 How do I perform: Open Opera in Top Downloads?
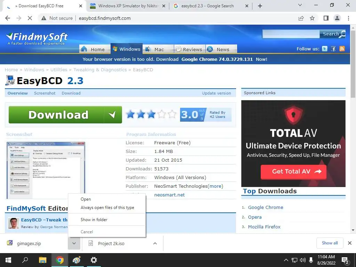pos(255,217)
